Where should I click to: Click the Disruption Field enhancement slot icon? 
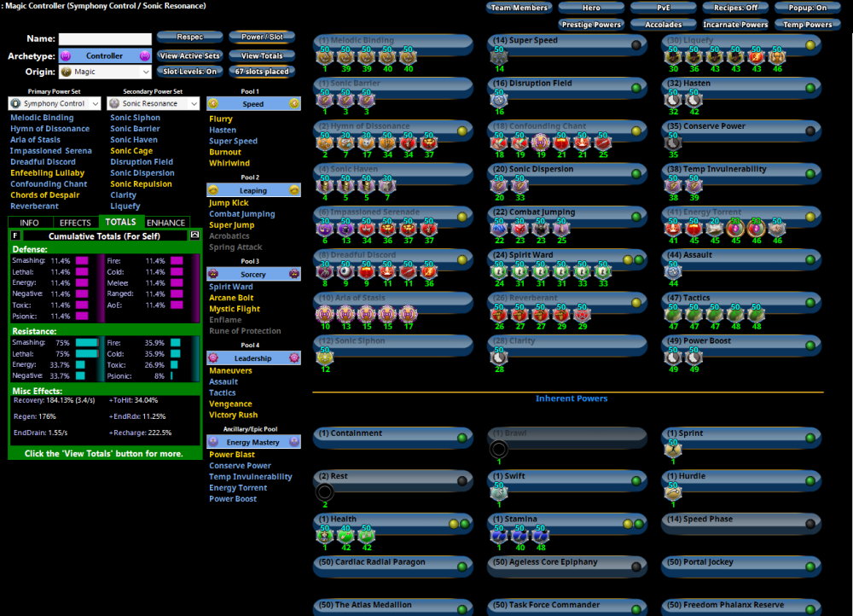(499, 100)
